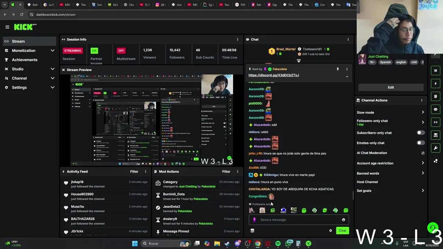
Task: Unpin the pinned Discord message pin icon
Action: point(338,69)
